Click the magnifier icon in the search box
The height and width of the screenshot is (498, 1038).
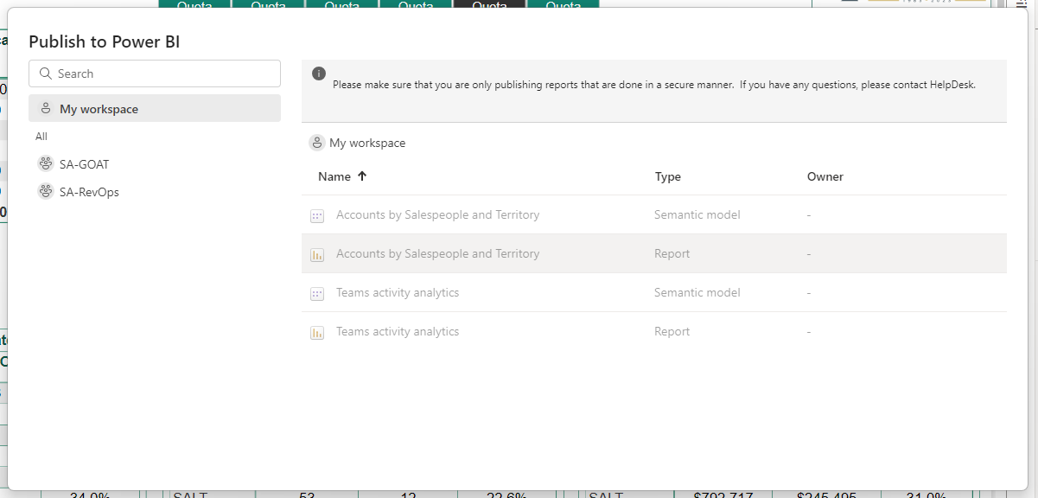[46, 73]
